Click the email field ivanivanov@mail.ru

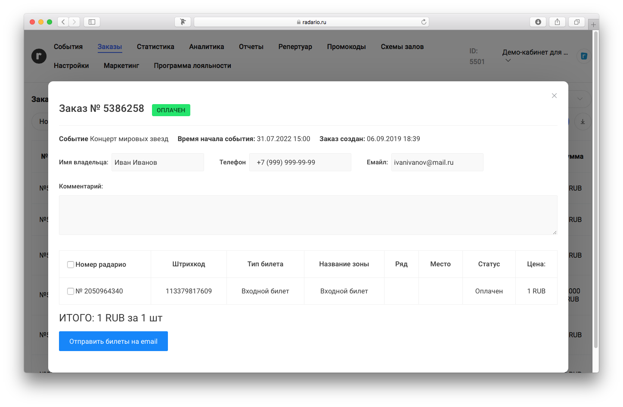pyautogui.click(x=437, y=162)
